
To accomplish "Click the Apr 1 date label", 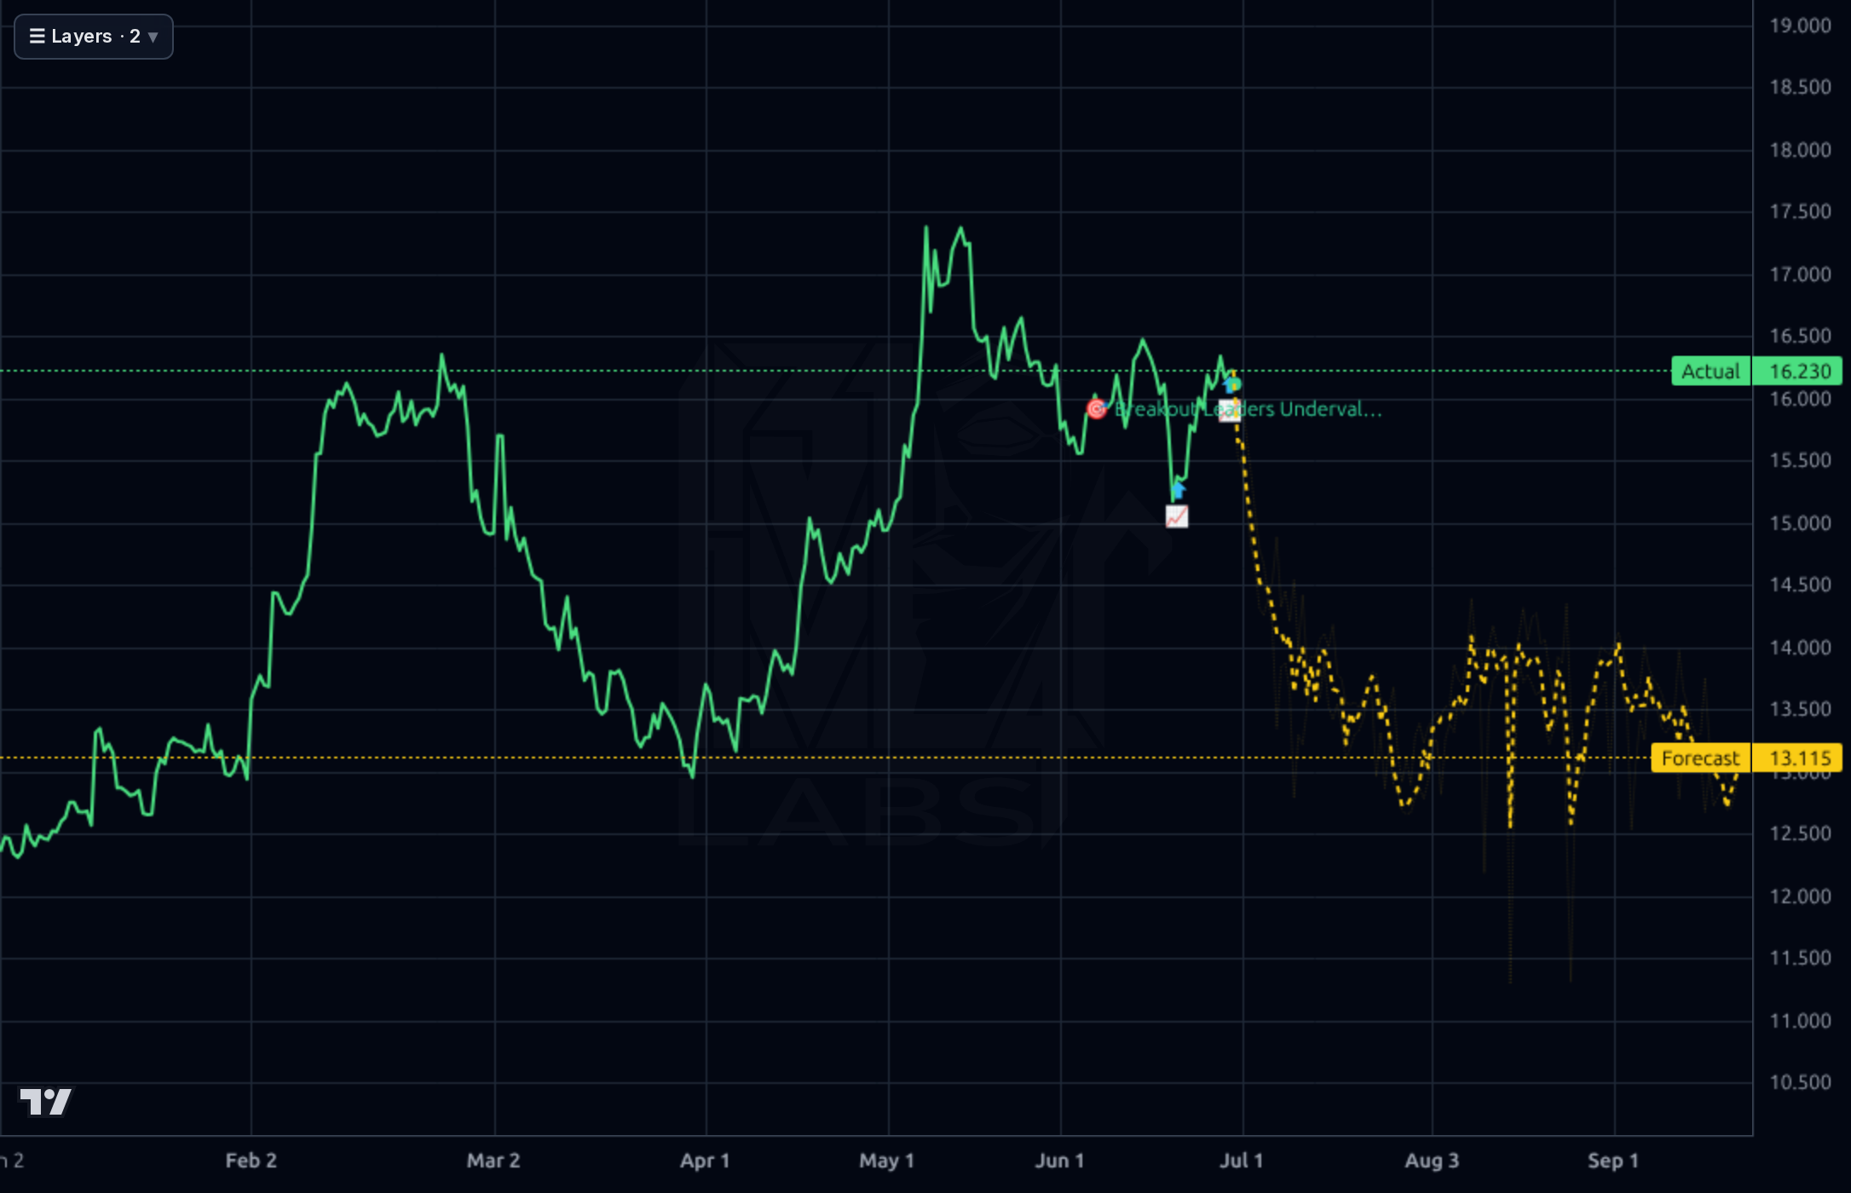I will click(705, 1161).
